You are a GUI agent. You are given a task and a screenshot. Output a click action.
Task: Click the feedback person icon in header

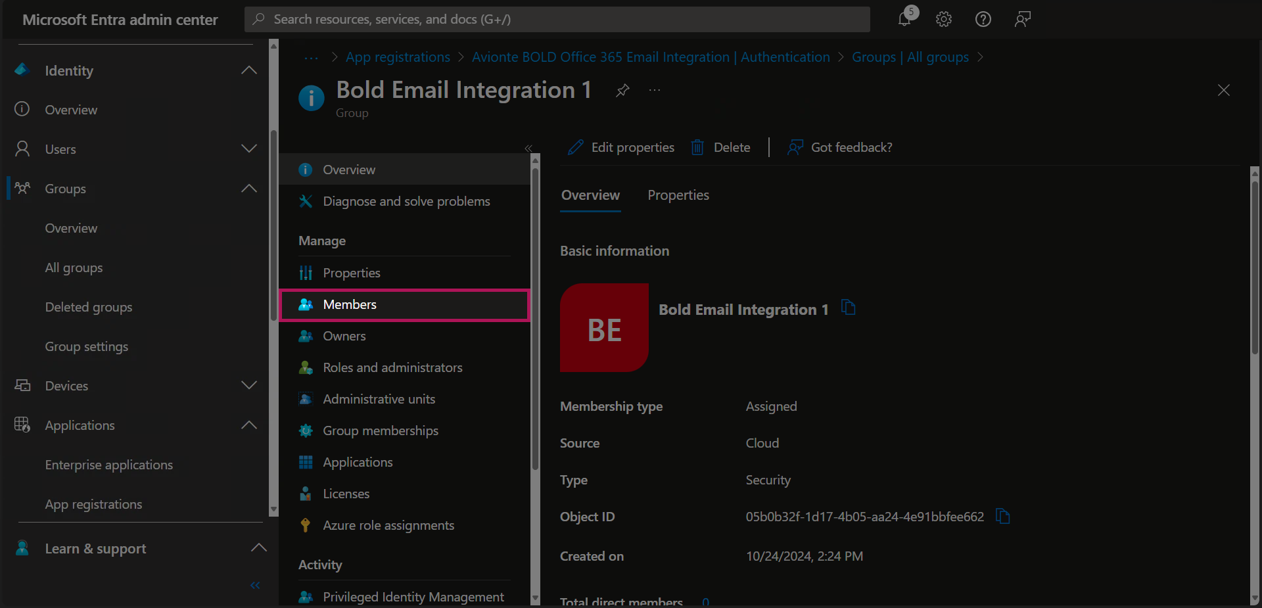coord(1022,19)
